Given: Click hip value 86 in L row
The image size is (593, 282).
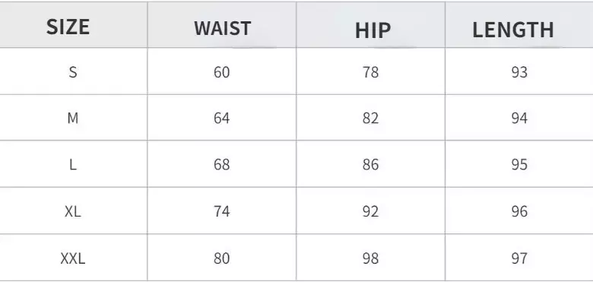Looking at the screenshot, I should [x=370, y=164].
